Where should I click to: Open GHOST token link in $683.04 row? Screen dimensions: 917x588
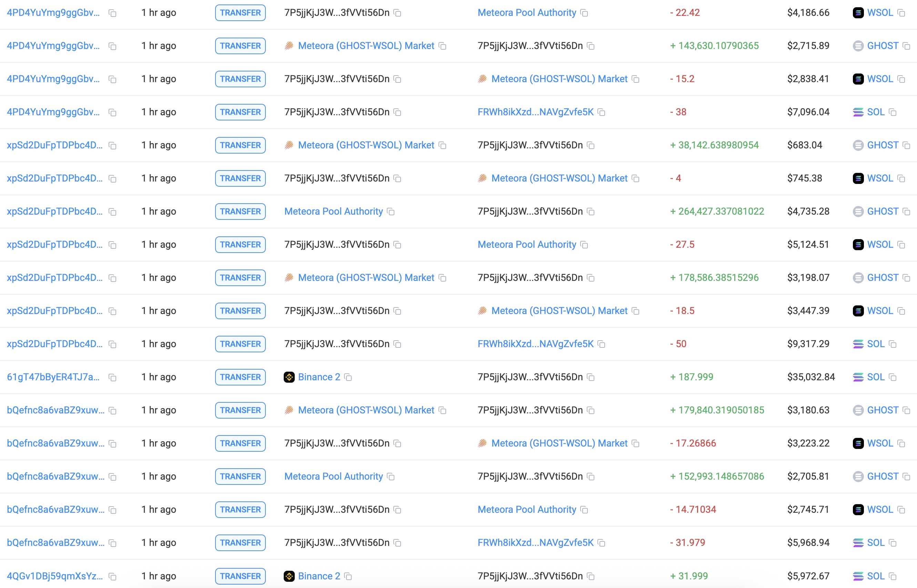pos(882,145)
